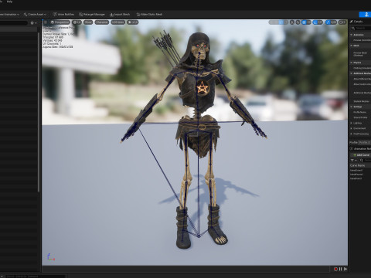371x278 pixels.
Task: Expand the Environment section
Action: (x=352, y=128)
